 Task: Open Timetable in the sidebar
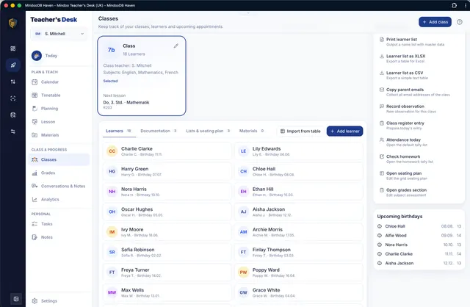(x=59, y=95)
